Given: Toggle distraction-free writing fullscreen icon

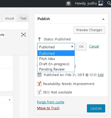Looking at the screenshot, I should [24, 35].
